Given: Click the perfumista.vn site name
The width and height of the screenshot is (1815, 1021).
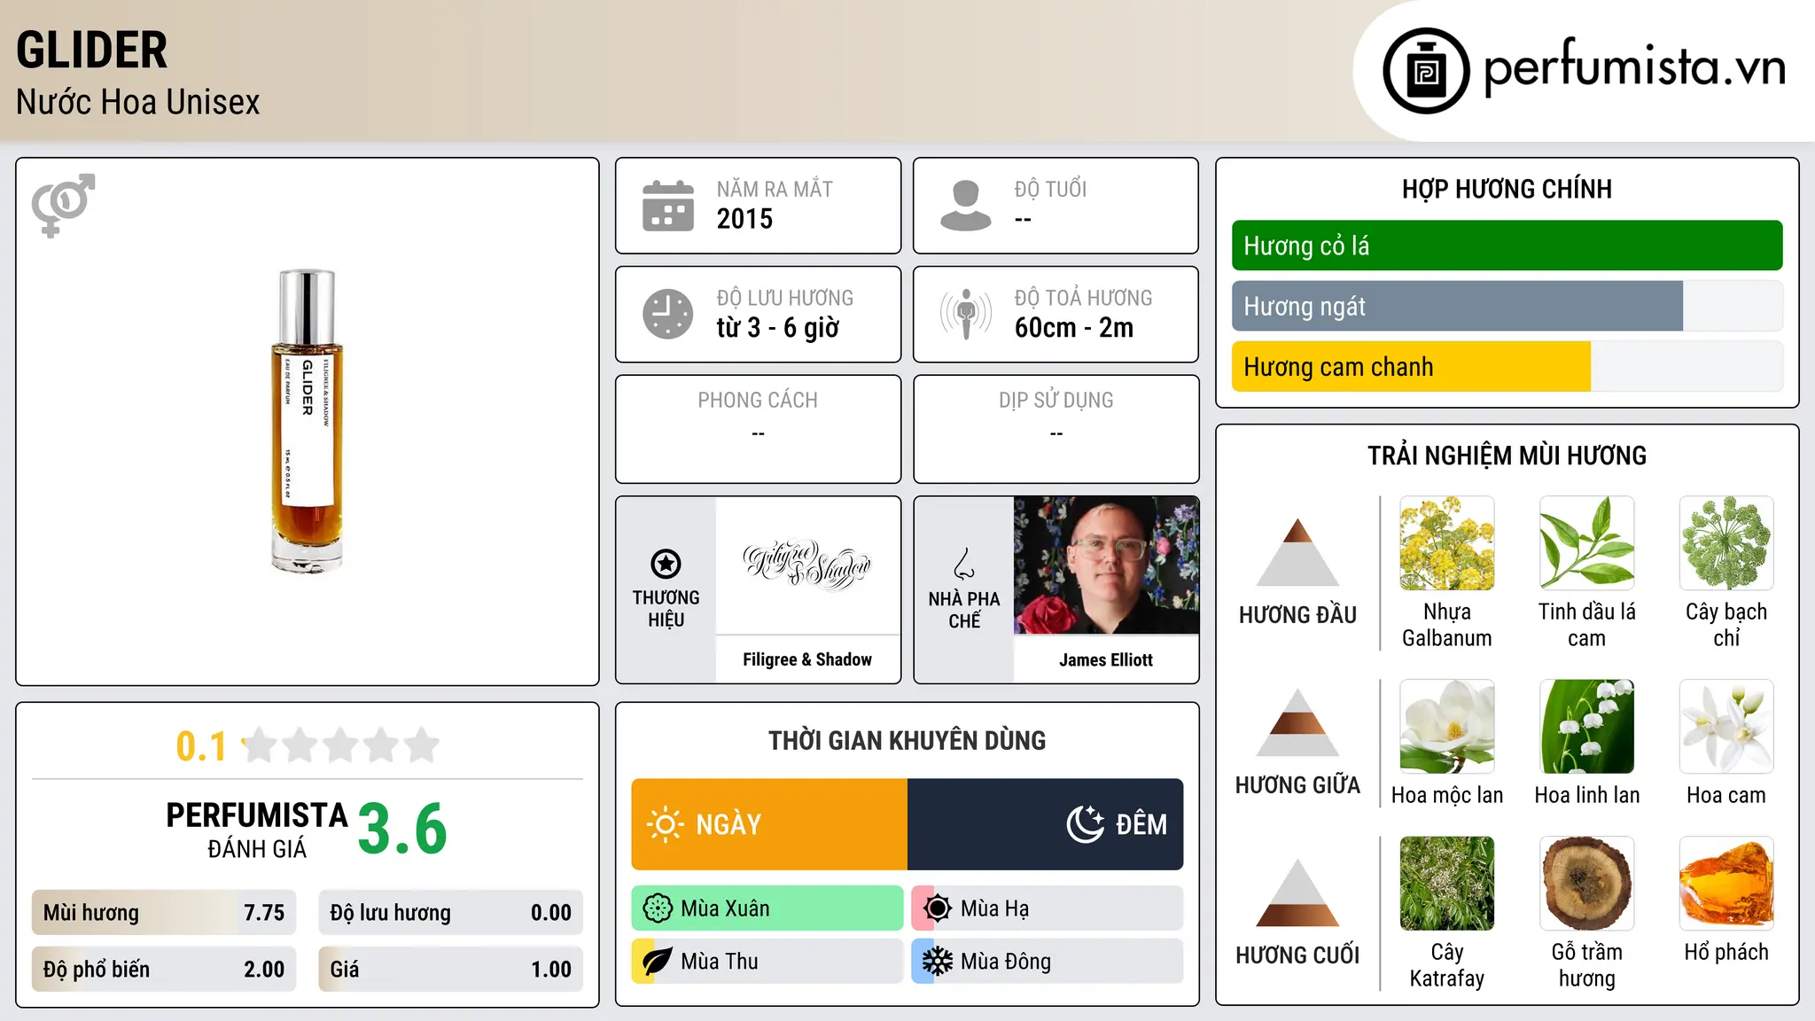Looking at the screenshot, I should pyautogui.click(x=1634, y=69).
